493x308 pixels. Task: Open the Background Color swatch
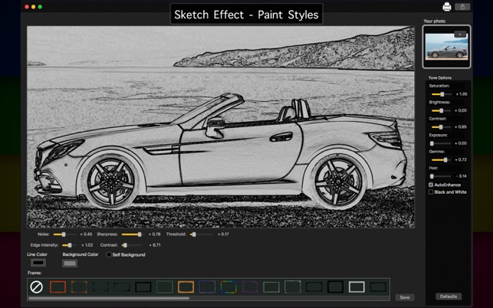(x=70, y=263)
